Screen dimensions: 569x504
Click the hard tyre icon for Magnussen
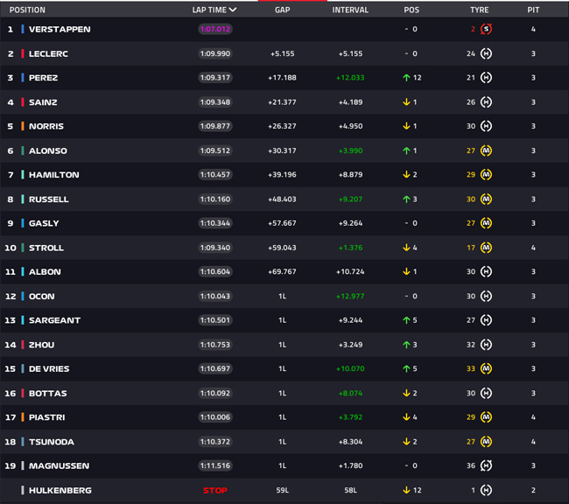coord(486,465)
